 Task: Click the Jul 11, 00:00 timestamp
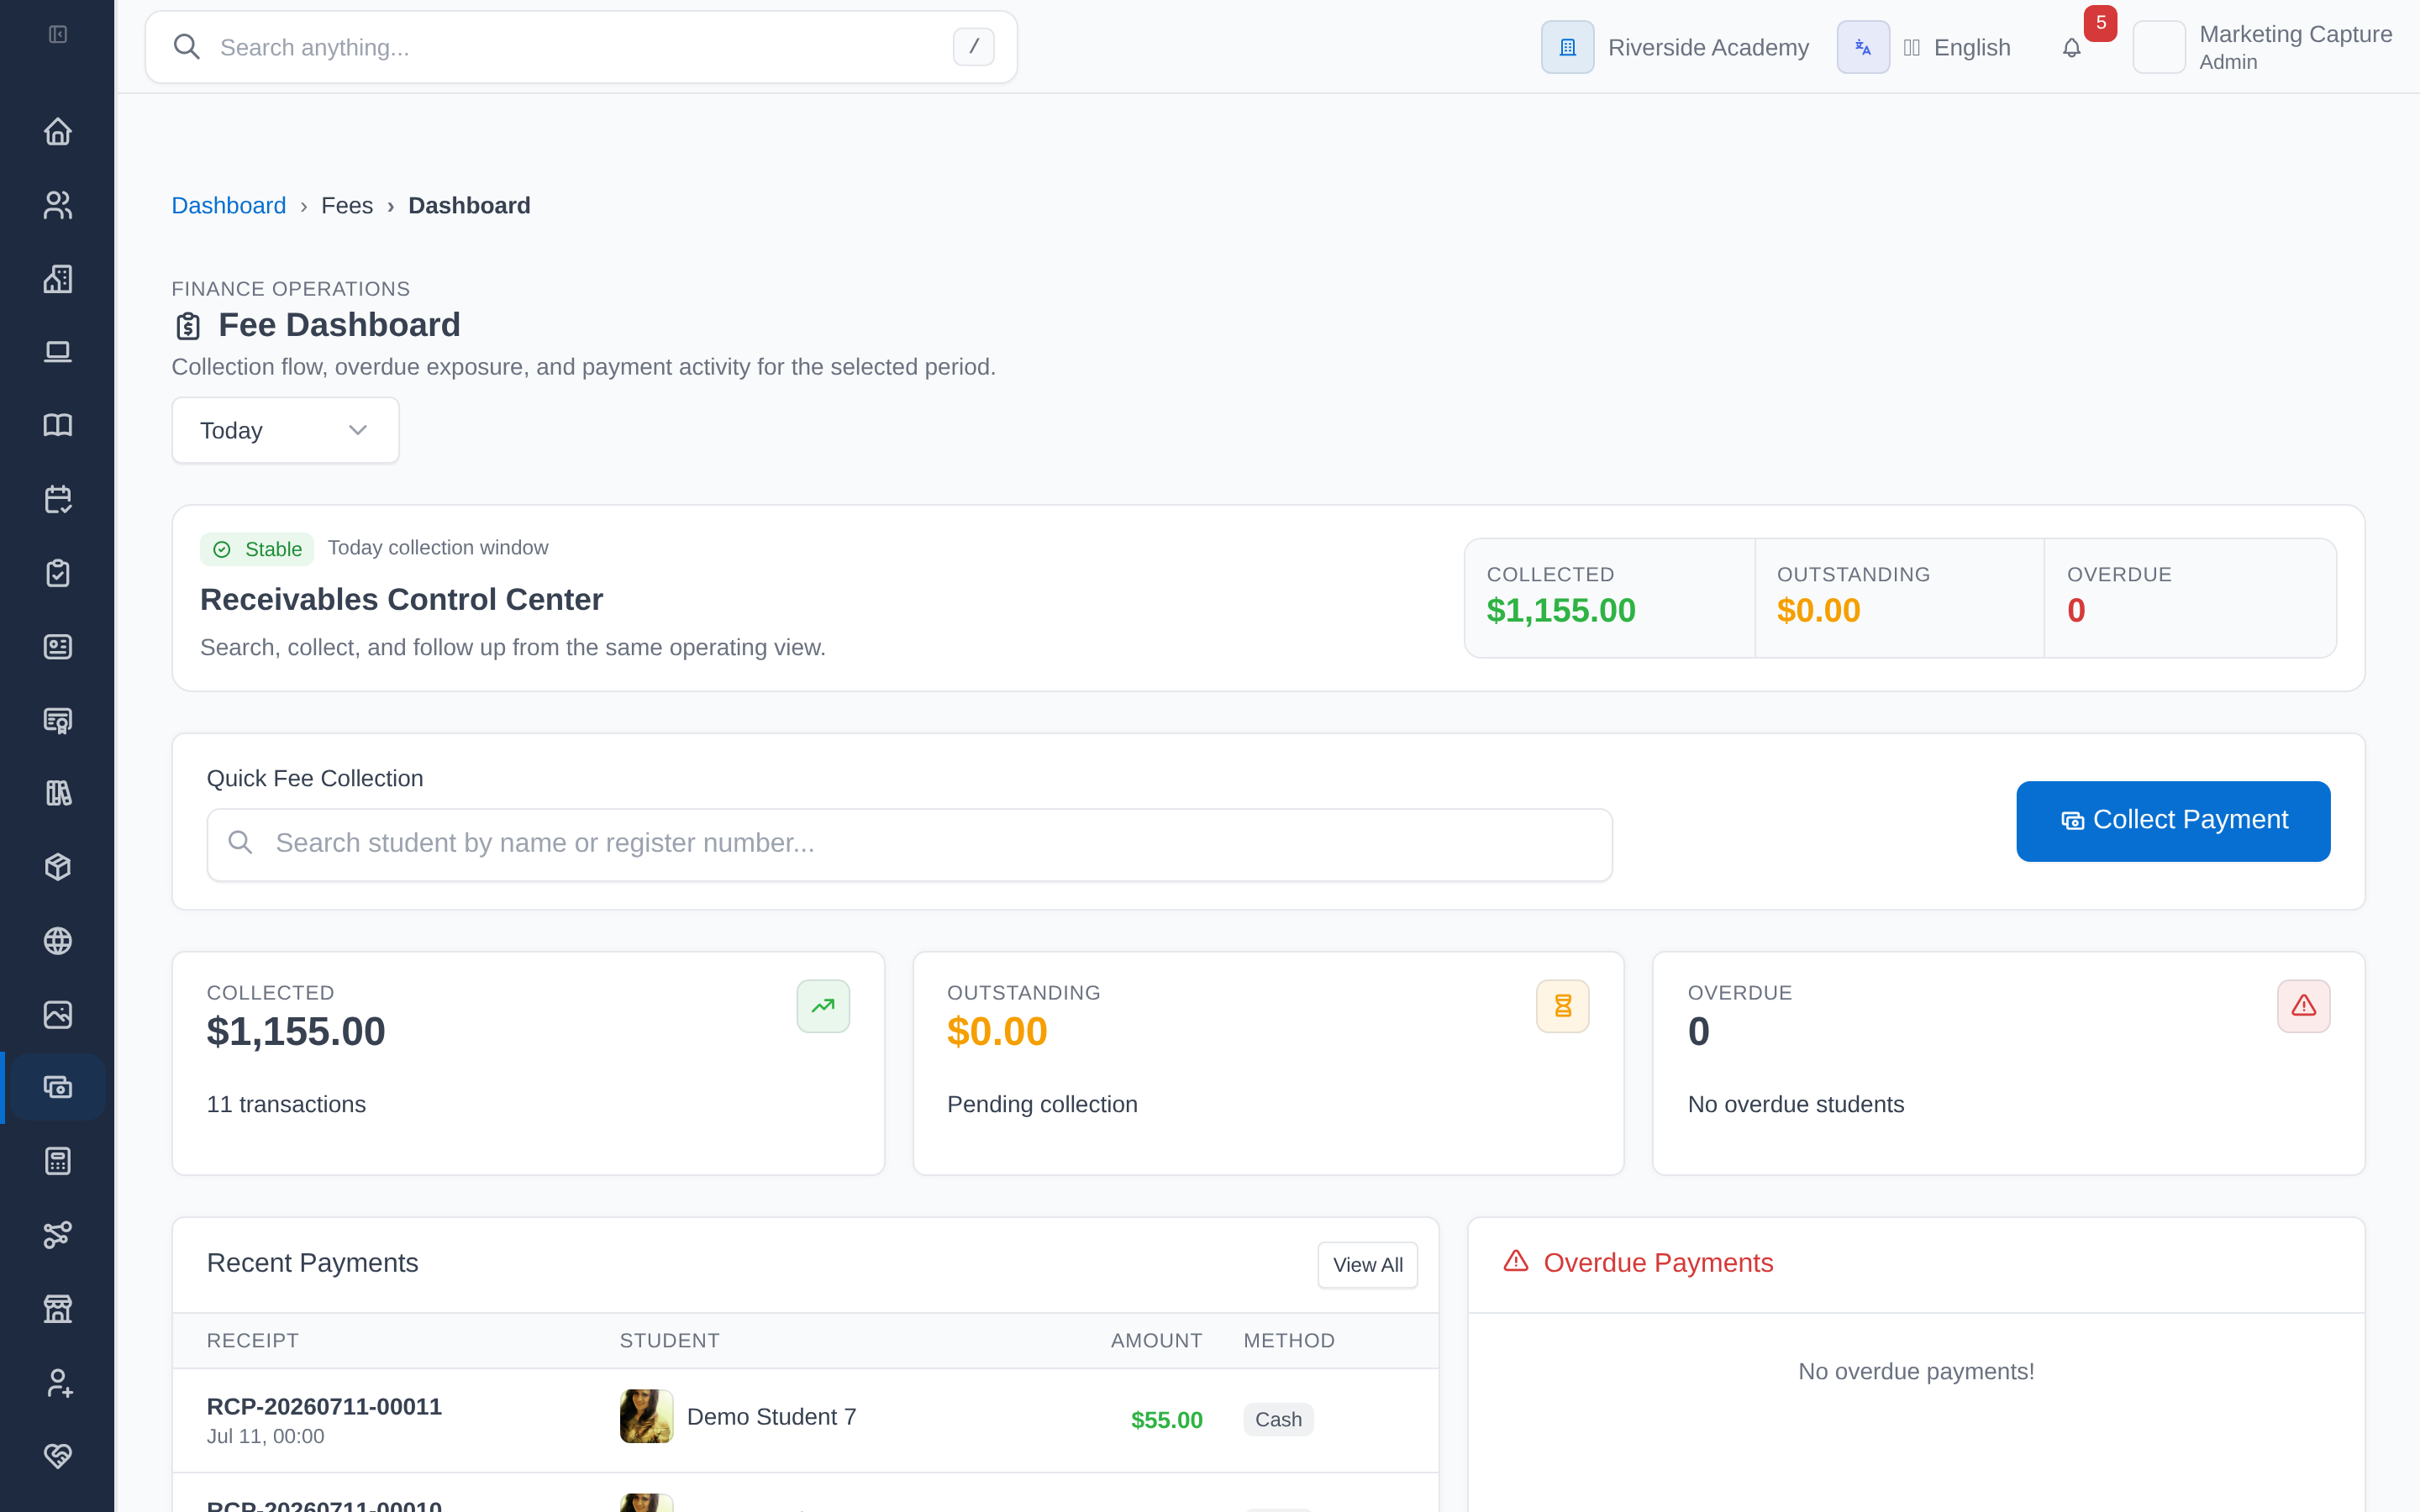coord(265,1436)
